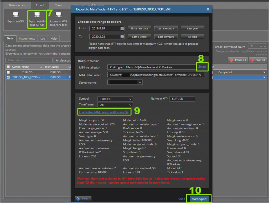Click the Completed status cell
The height and width of the screenshot is (203, 269).
coord(239,73)
